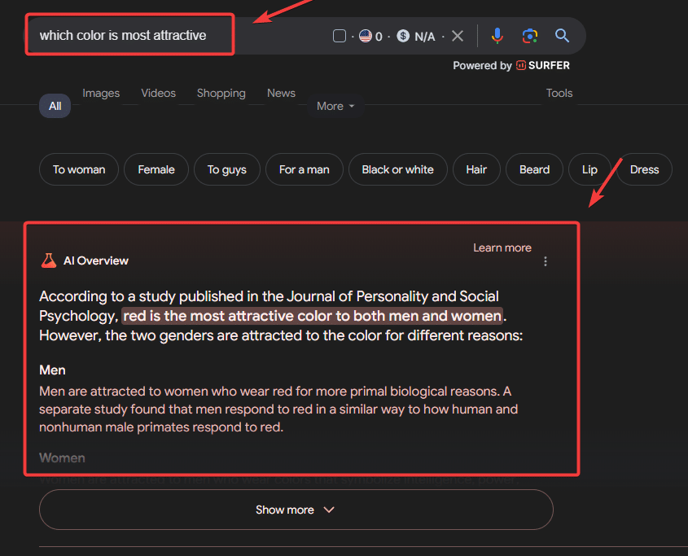Expand AI Overview with Show more

click(296, 510)
